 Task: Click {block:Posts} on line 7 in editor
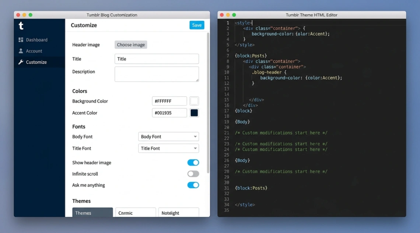(251, 56)
